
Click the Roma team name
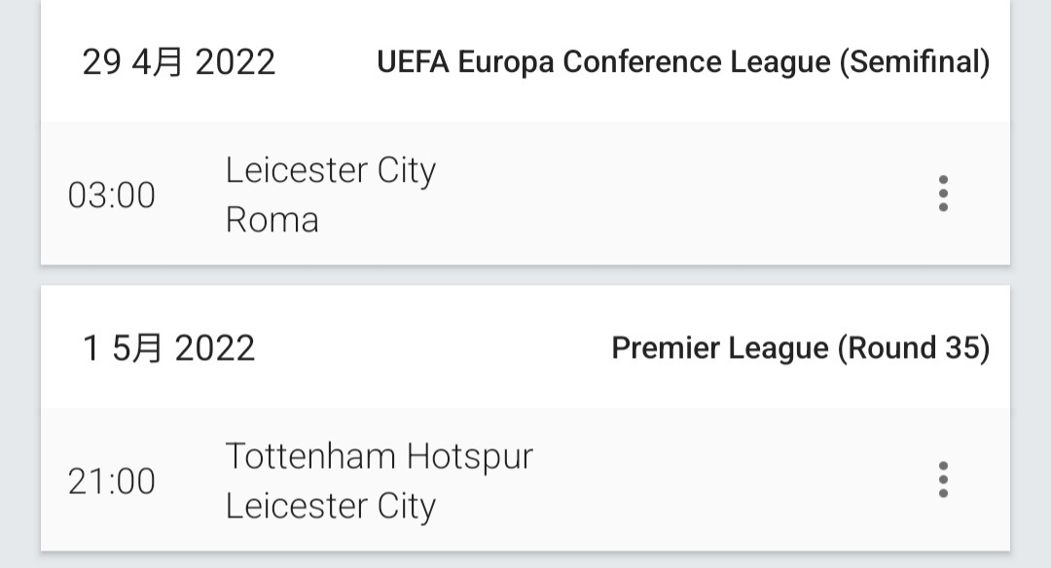coord(272,220)
